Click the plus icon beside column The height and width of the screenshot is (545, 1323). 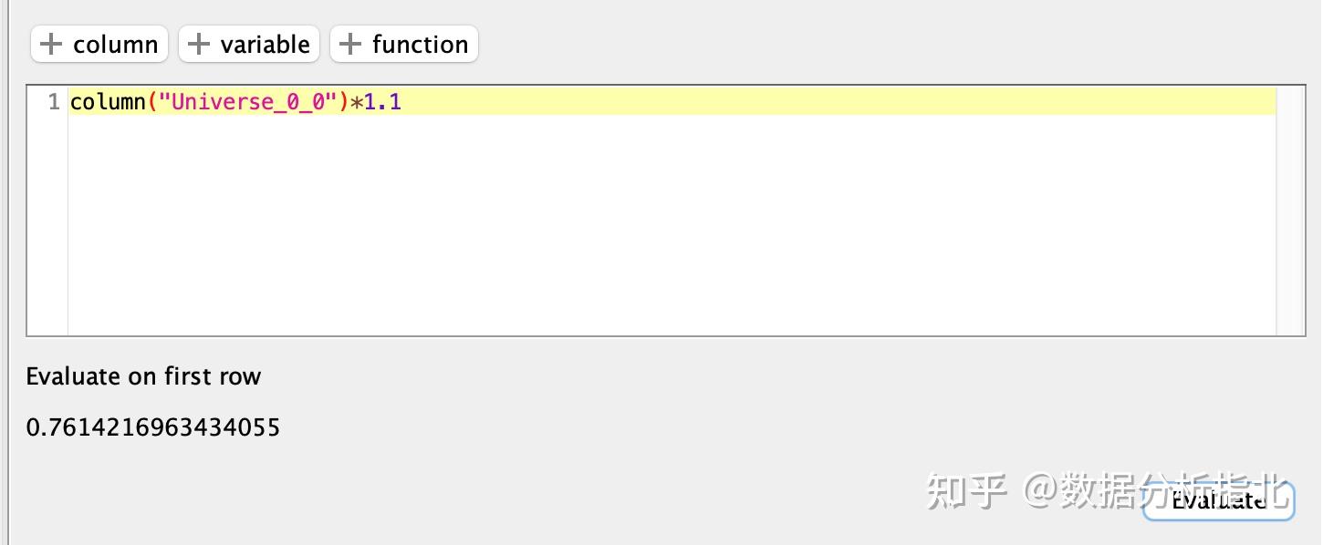coord(52,44)
